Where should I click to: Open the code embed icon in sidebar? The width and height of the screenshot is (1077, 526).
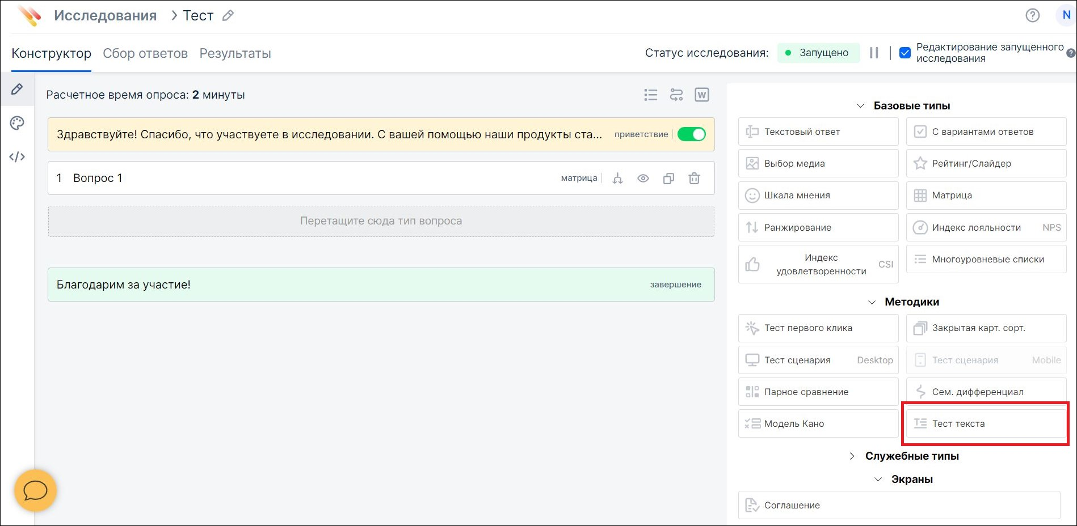coord(17,157)
